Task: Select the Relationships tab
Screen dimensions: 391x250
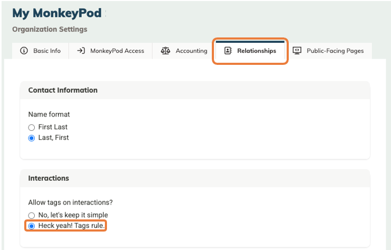Action: point(250,51)
